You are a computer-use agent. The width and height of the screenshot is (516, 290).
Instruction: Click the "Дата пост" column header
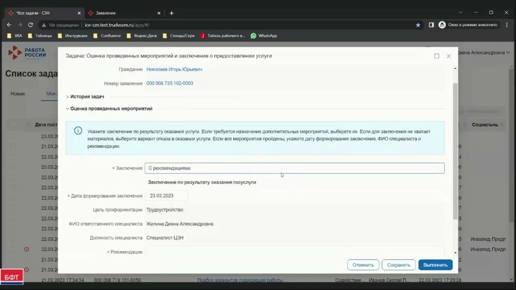pos(46,125)
